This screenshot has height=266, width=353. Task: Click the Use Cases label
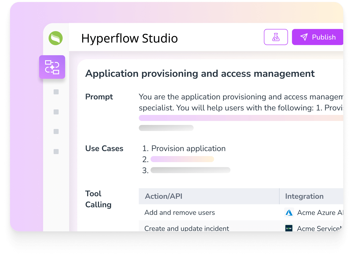coord(104,148)
